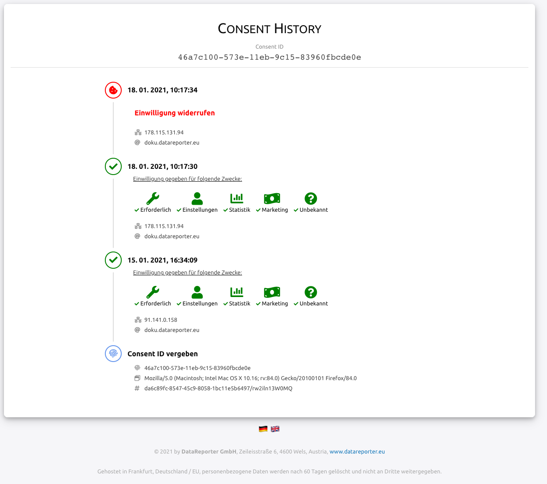Open the www.datareporter.eu link
This screenshot has height=484, width=547.
pyautogui.click(x=357, y=451)
